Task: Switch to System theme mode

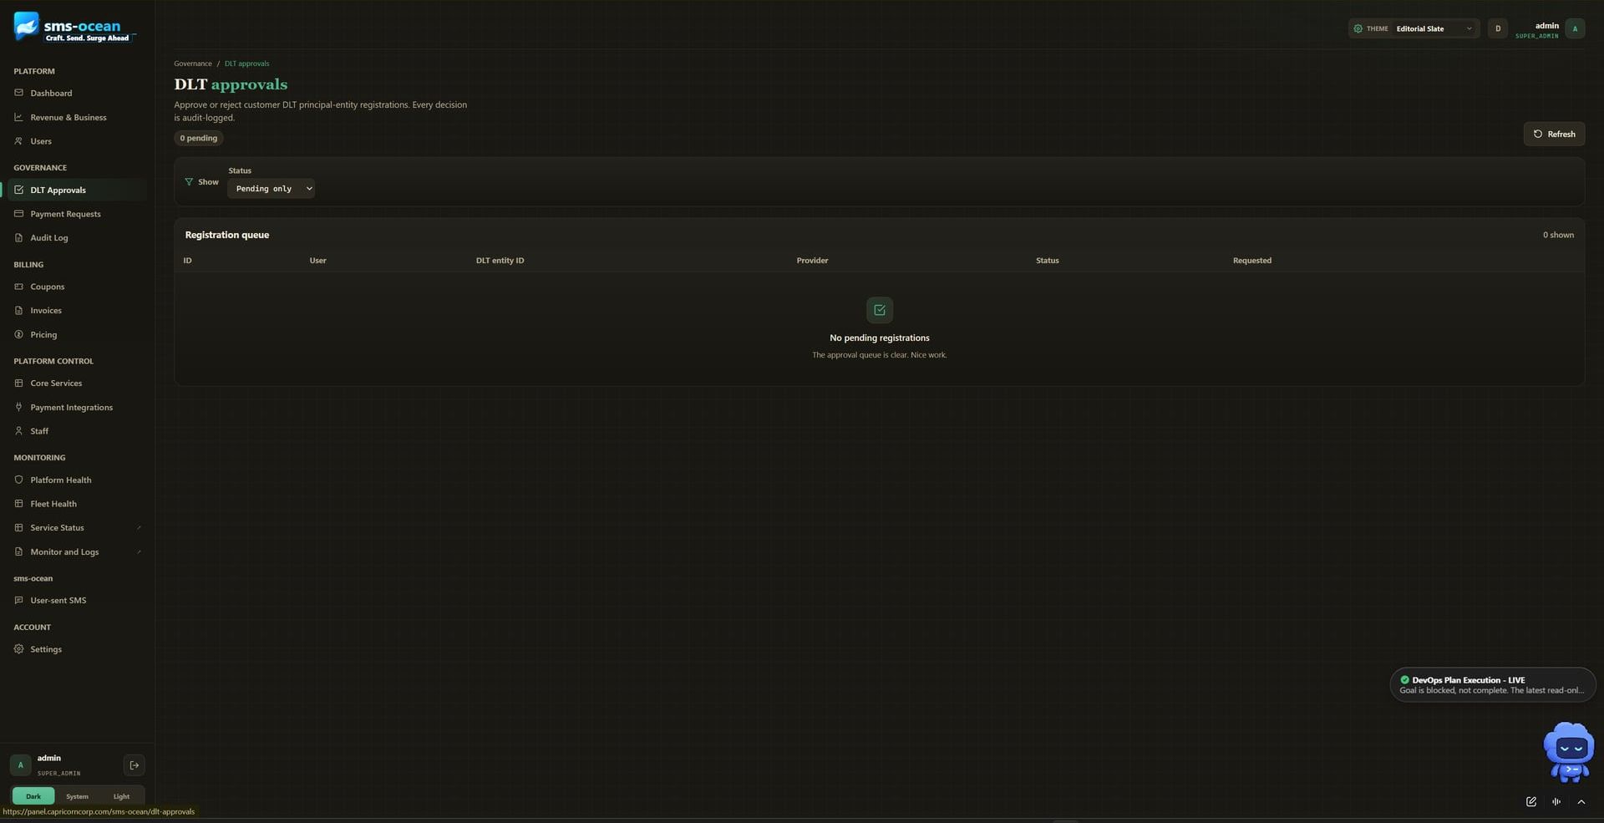Action: [77, 796]
